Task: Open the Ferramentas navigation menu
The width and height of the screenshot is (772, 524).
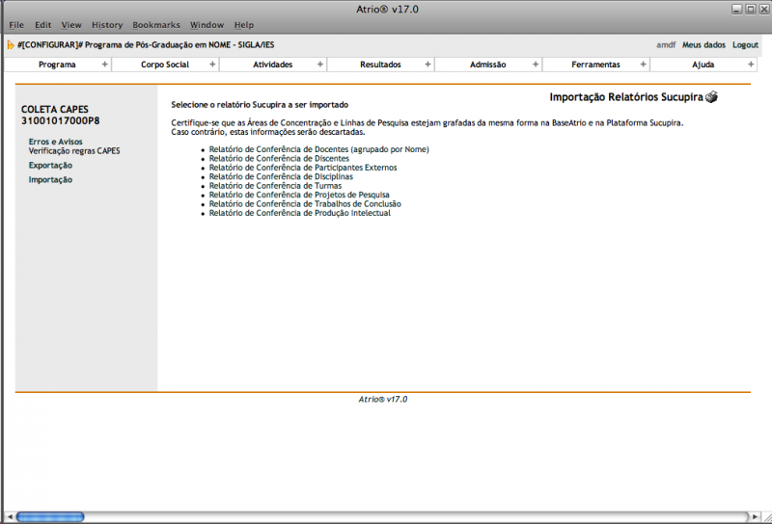Action: click(595, 65)
